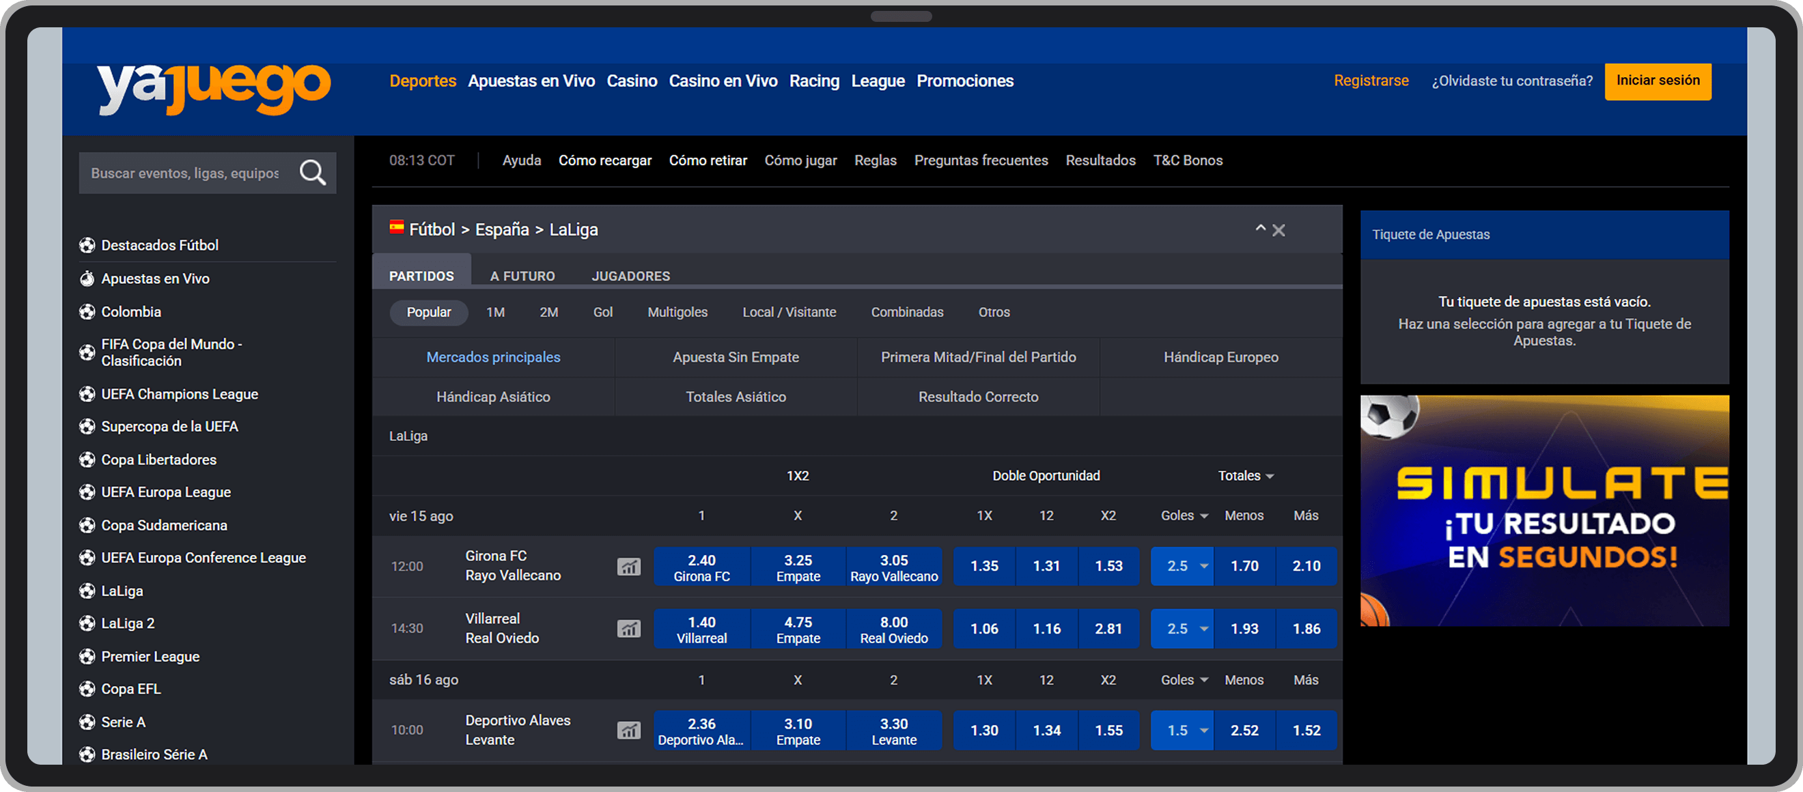Click the Iniciar sesión button

pyautogui.click(x=1658, y=81)
